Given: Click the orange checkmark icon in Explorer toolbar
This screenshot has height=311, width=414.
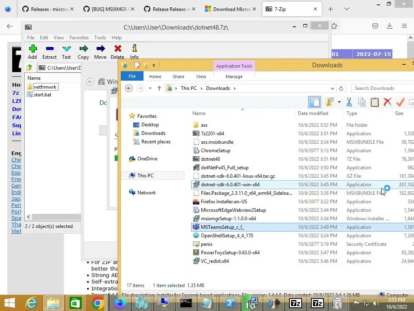Looking at the screenshot, I should [x=400, y=102].
